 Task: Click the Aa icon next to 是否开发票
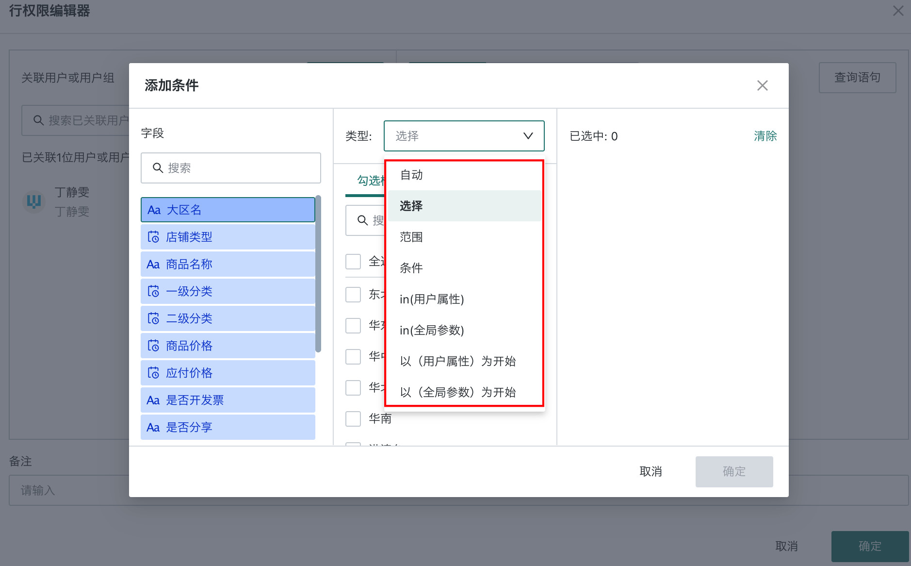click(x=153, y=400)
